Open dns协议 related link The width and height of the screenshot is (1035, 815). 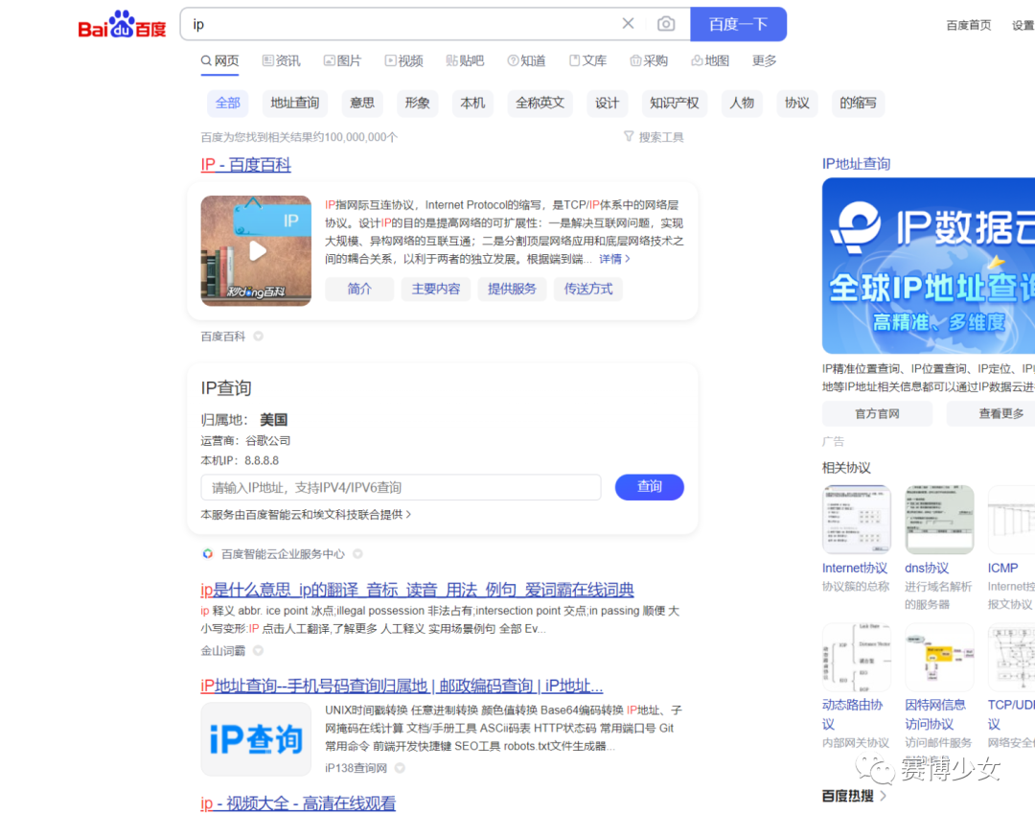pos(927,568)
